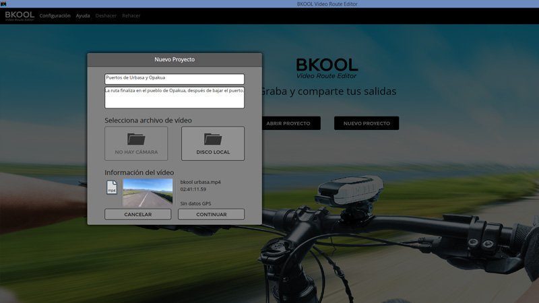Image resolution: width=539 pixels, height=303 pixels.
Task: Click Deshacer in the top bar
Action: point(106,15)
